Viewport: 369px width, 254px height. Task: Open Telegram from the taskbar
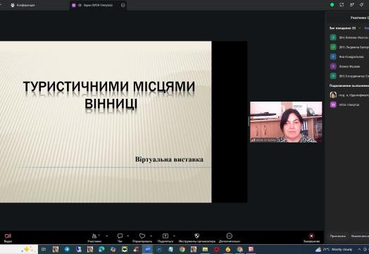coord(67,249)
